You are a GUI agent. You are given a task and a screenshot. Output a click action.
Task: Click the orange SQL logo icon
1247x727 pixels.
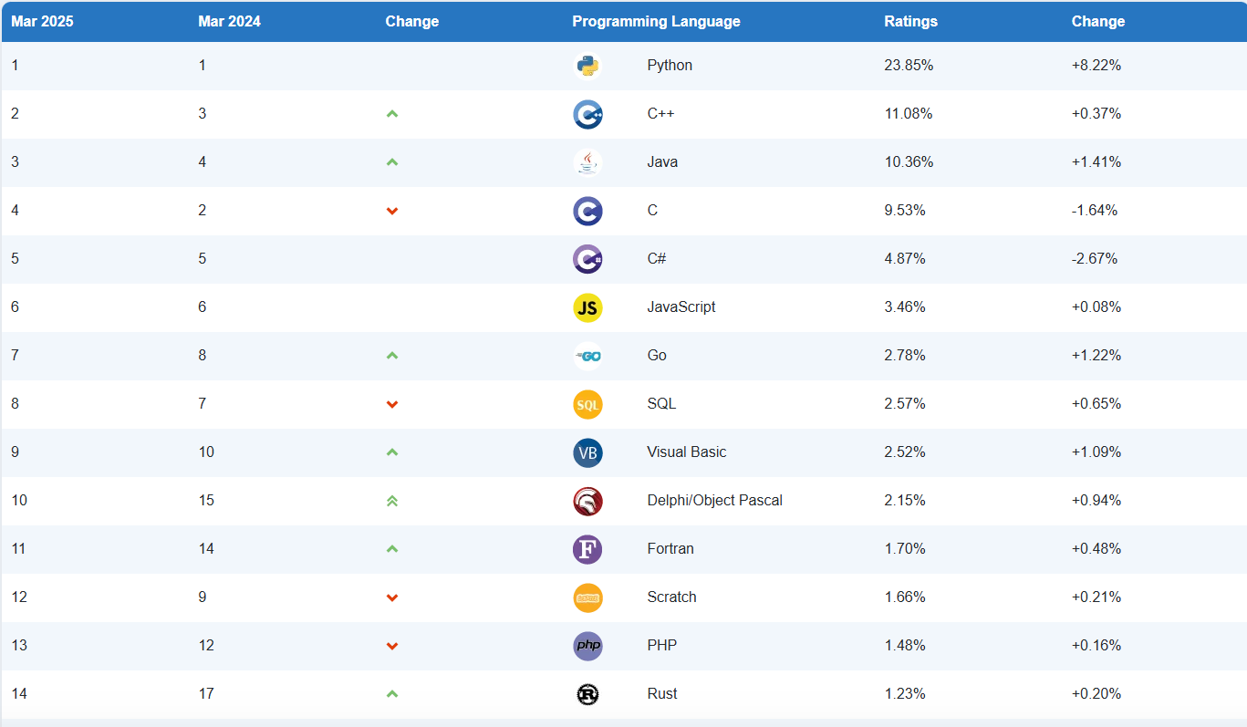587,404
